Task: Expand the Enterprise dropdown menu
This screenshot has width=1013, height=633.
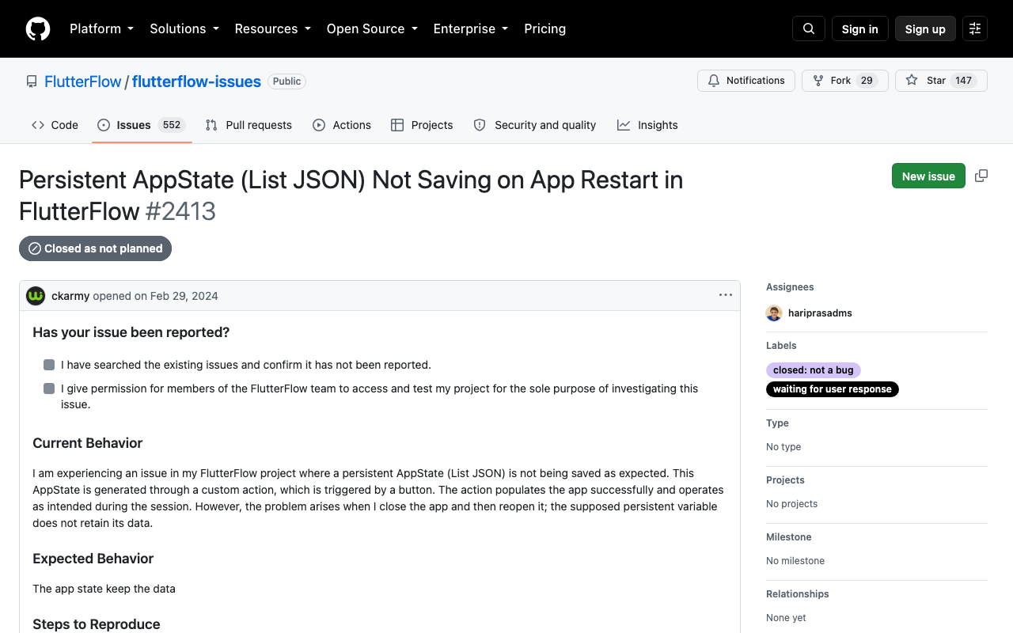Action: click(471, 28)
